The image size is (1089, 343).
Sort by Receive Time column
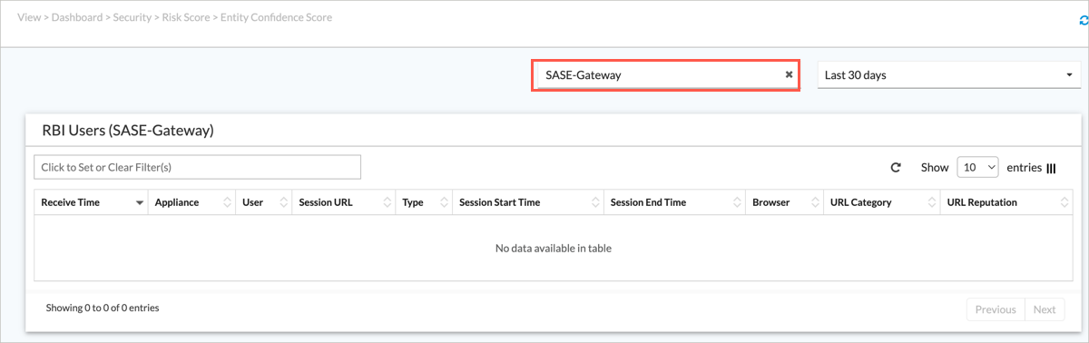click(x=91, y=202)
